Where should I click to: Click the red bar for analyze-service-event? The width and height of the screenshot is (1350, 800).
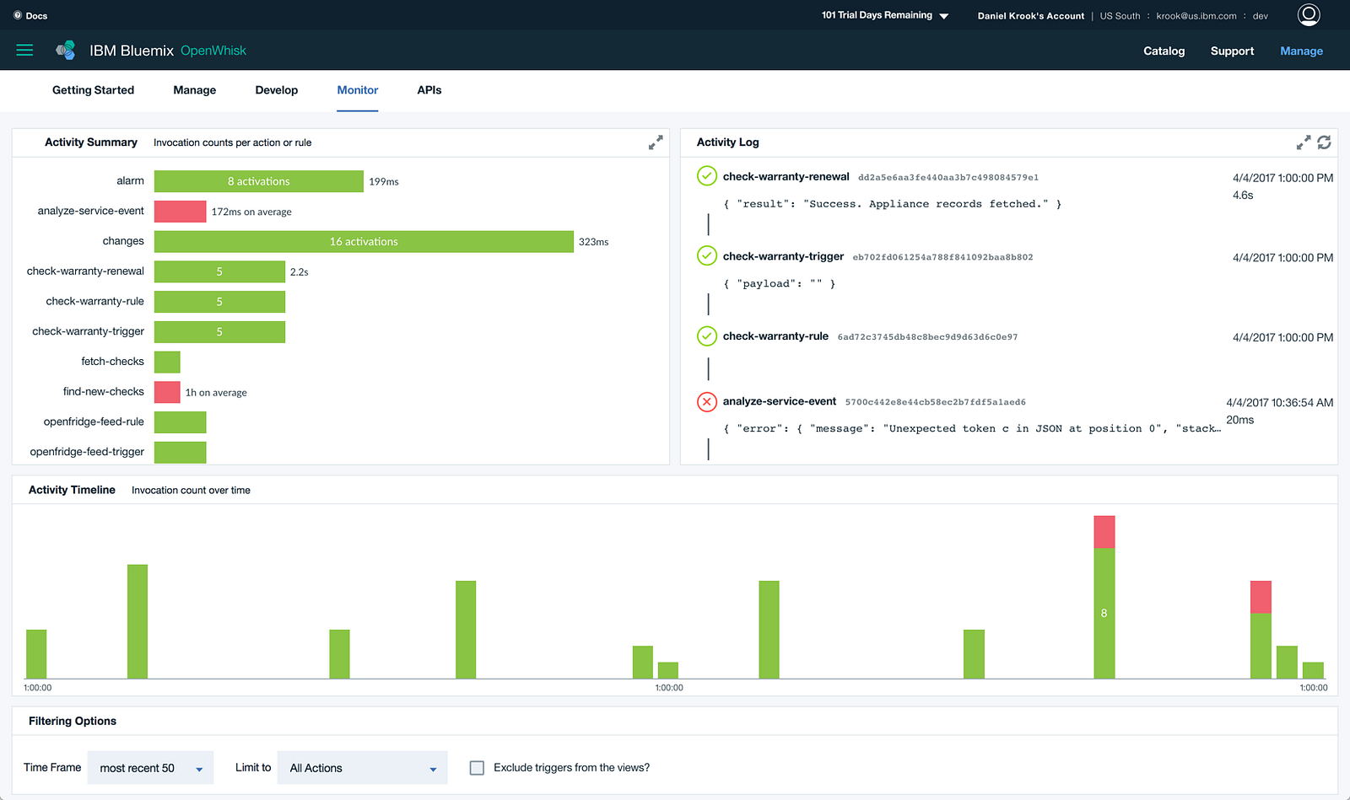coord(181,212)
